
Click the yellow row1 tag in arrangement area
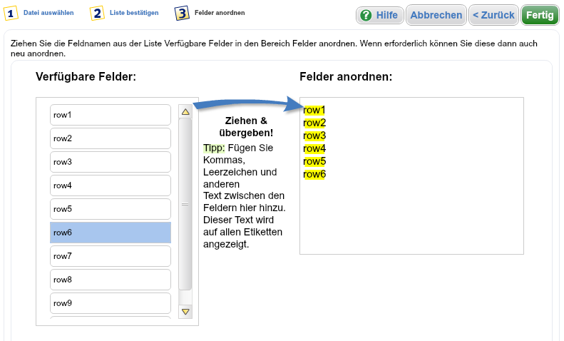click(x=314, y=110)
